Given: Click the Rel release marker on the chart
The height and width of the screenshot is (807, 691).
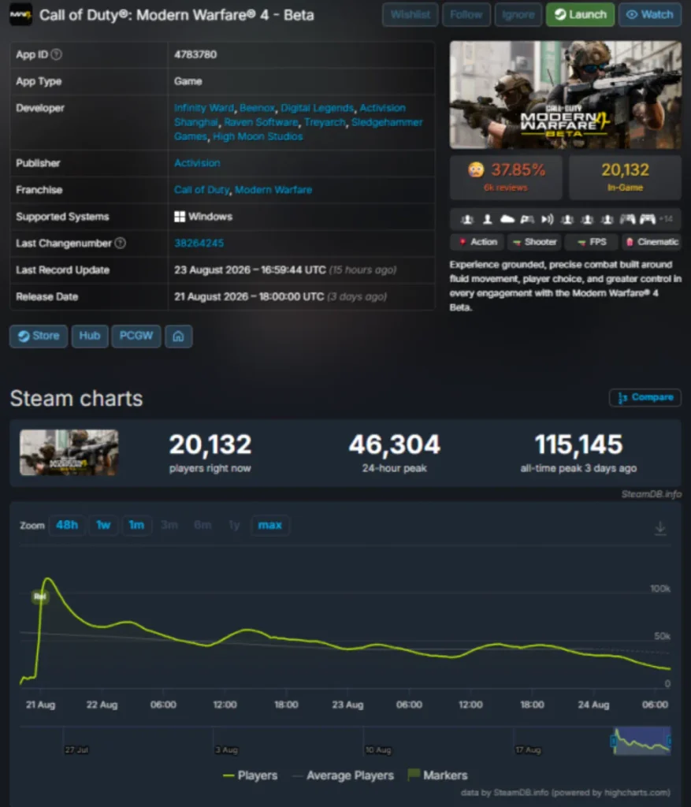Looking at the screenshot, I should pyautogui.click(x=40, y=597).
